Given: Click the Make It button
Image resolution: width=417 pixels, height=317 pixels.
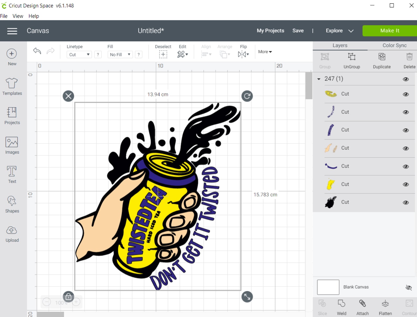Looking at the screenshot, I should point(390,31).
